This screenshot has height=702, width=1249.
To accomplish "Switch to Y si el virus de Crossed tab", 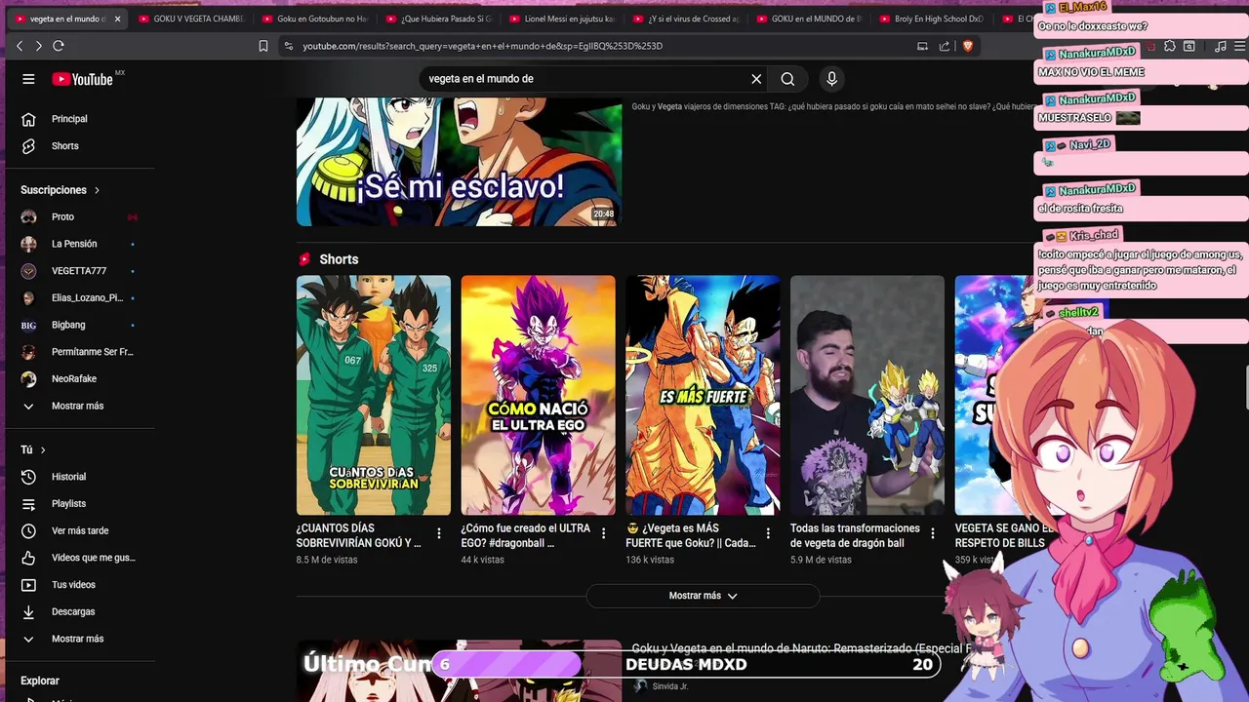I will tap(686, 19).
